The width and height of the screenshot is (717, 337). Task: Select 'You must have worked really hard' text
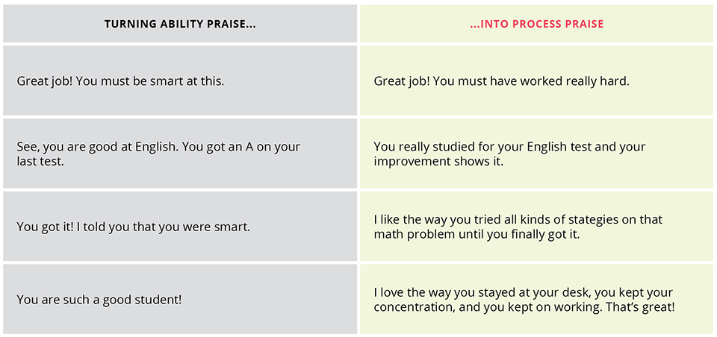coord(530,82)
